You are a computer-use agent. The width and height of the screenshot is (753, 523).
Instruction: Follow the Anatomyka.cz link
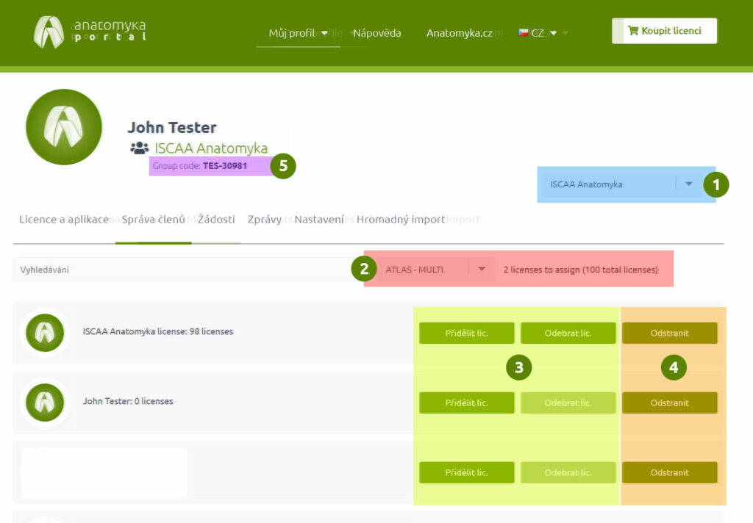460,33
